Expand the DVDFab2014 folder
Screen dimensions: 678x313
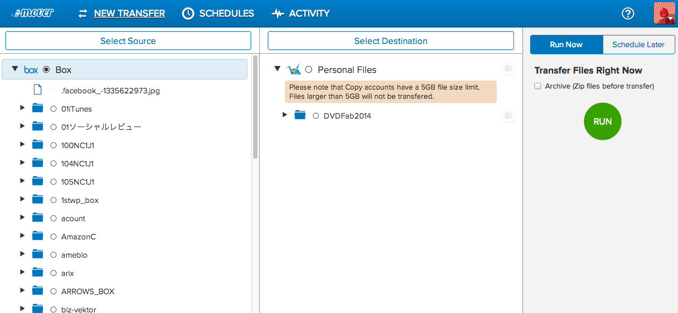285,114
